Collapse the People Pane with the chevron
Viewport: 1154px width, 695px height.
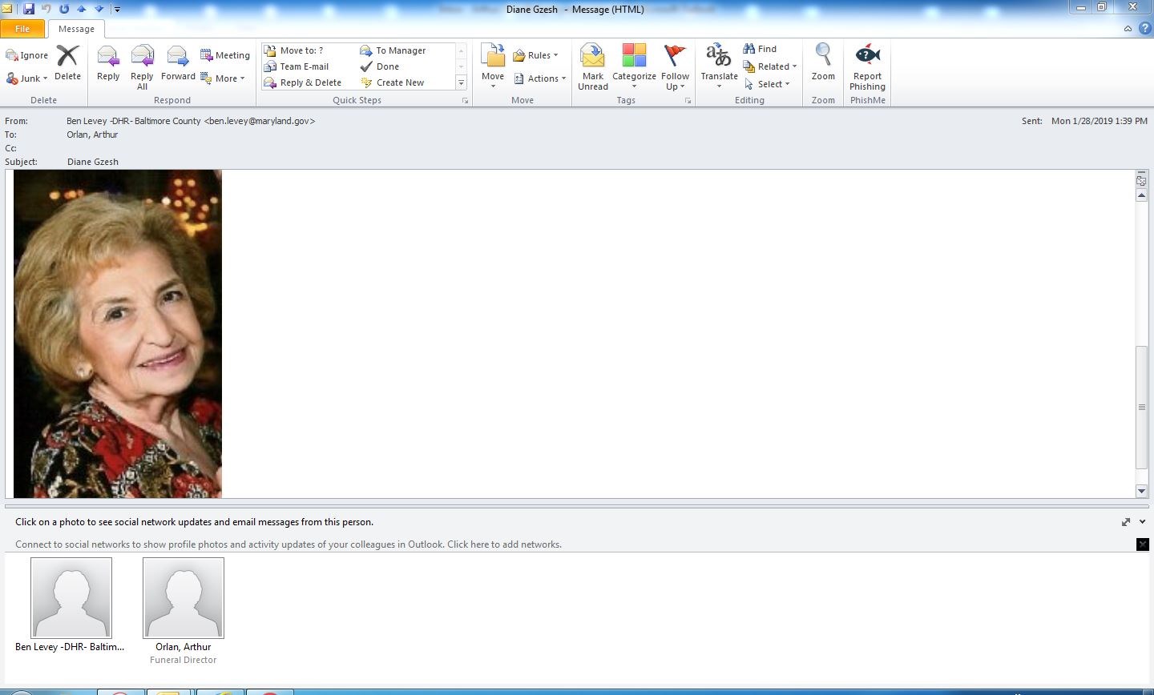pos(1142,522)
